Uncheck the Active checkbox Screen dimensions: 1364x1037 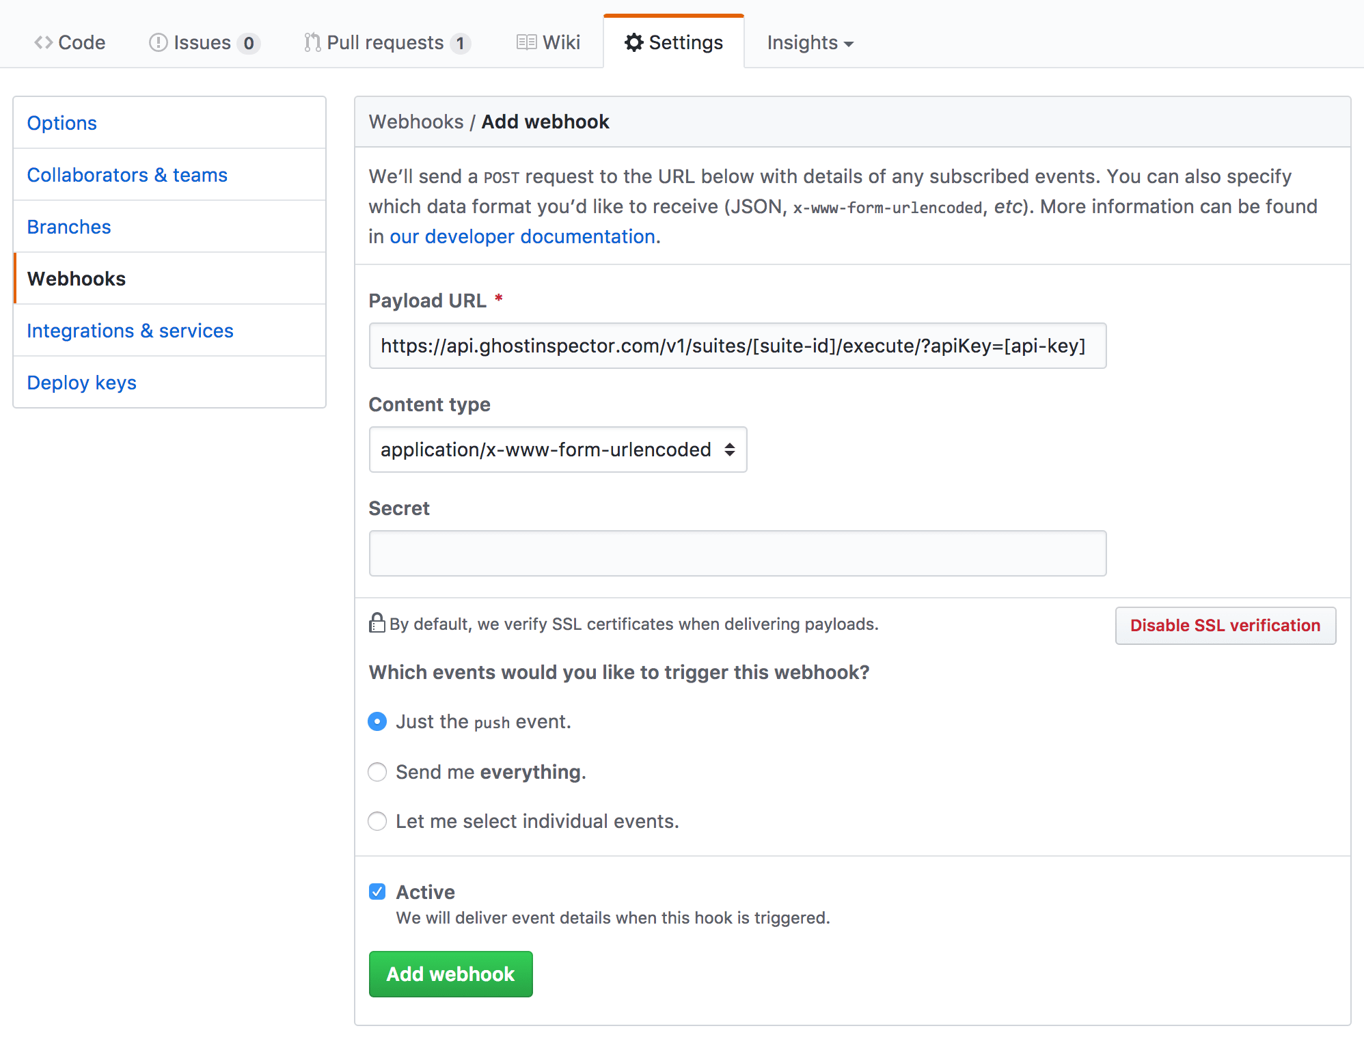tap(377, 890)
